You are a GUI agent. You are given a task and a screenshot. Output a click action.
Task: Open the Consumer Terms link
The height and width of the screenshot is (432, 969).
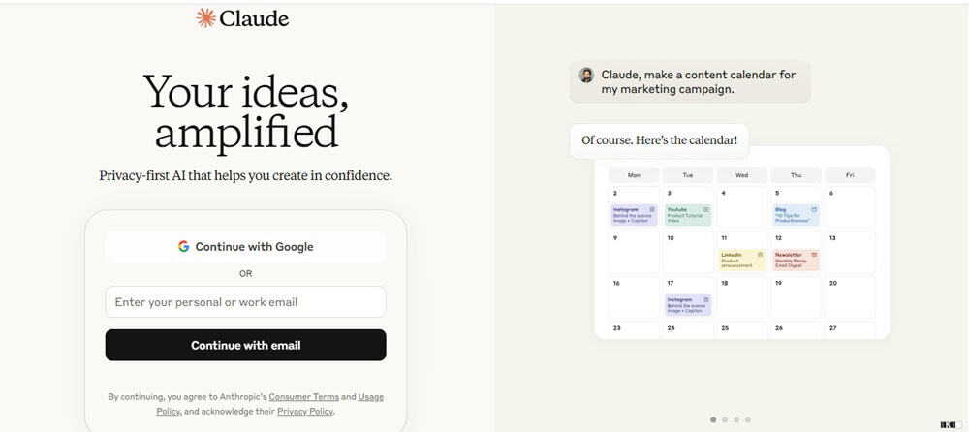304,397
